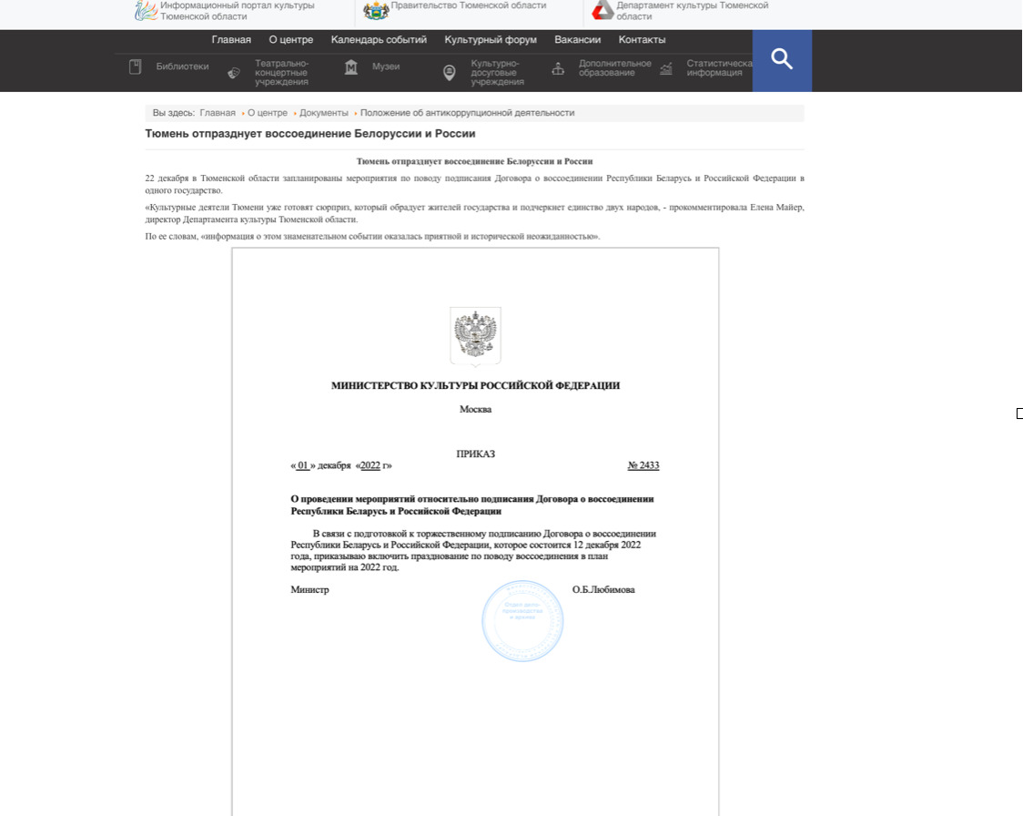Click the Главная breadcrumb link

point(218,113)
